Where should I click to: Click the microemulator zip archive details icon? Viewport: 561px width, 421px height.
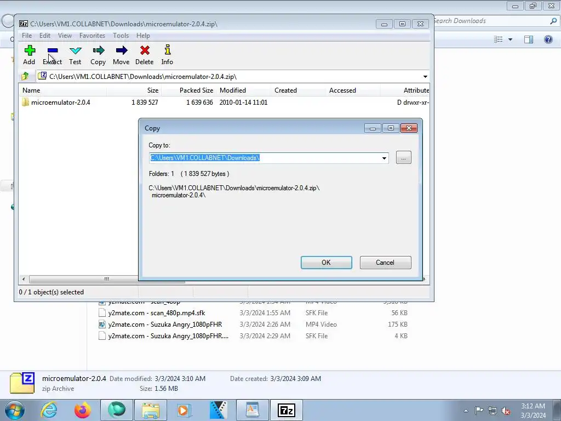click(22, 383)
